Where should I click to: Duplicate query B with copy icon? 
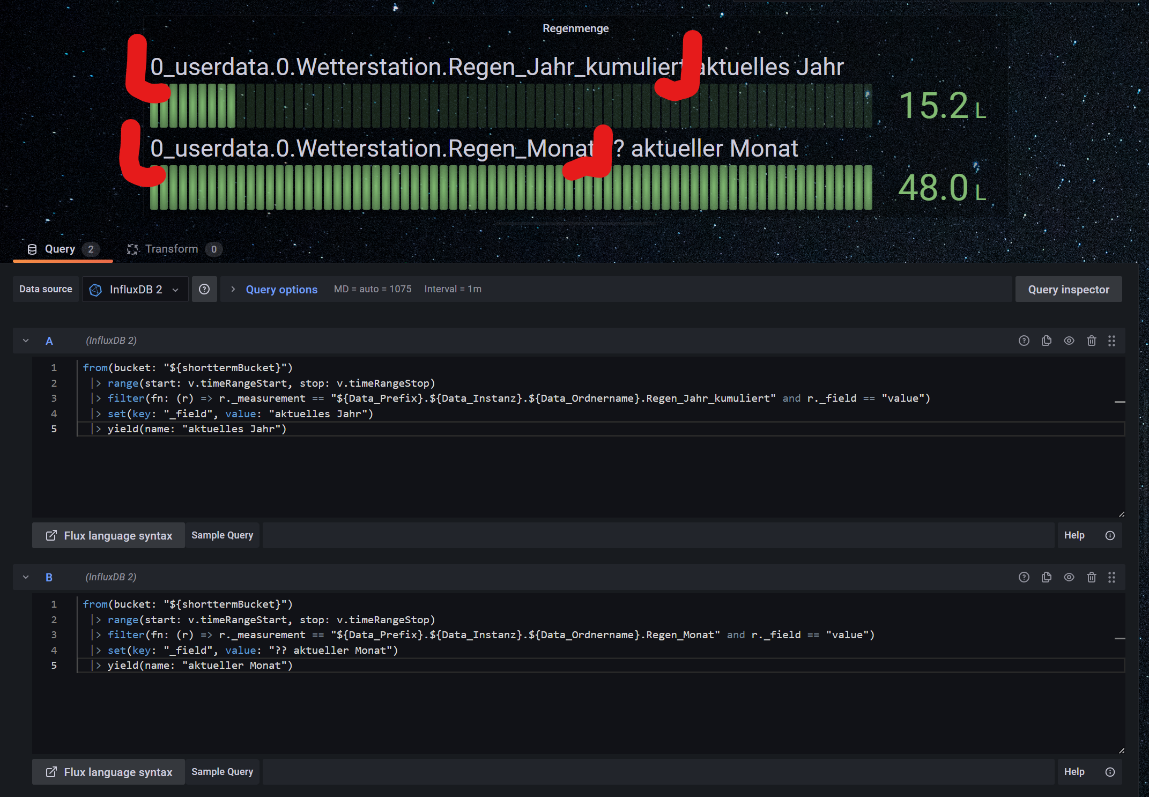pyautogui.click(x=1046, y=577)
